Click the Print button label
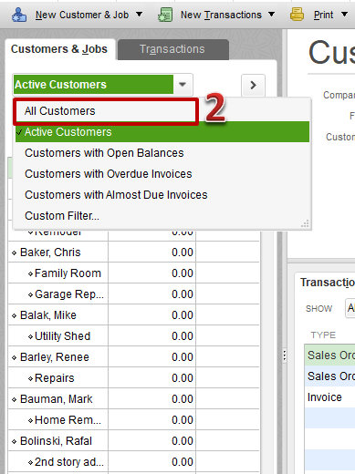The image size is (355, 474). [x=323, y=15]
